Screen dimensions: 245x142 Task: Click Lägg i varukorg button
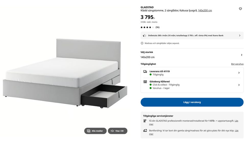point(192,102)
